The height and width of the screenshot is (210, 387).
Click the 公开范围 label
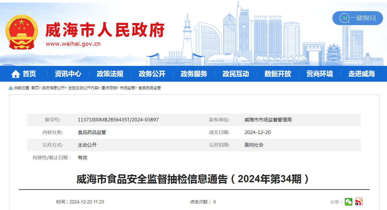(x=219, y=145)
